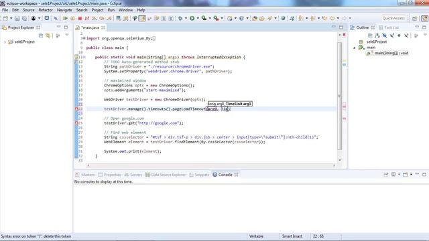Click the Open Perspective icon

coord(415,18)
